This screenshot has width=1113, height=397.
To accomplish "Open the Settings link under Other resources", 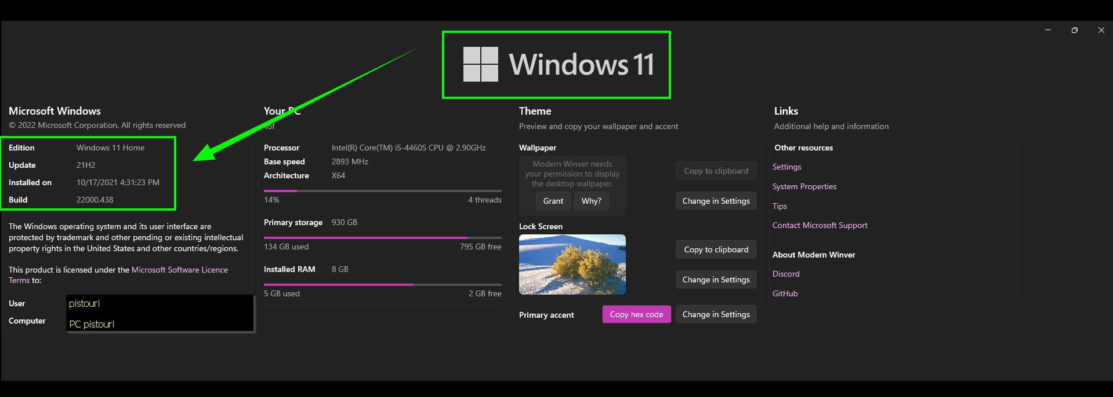I will (x=786, y=167).
